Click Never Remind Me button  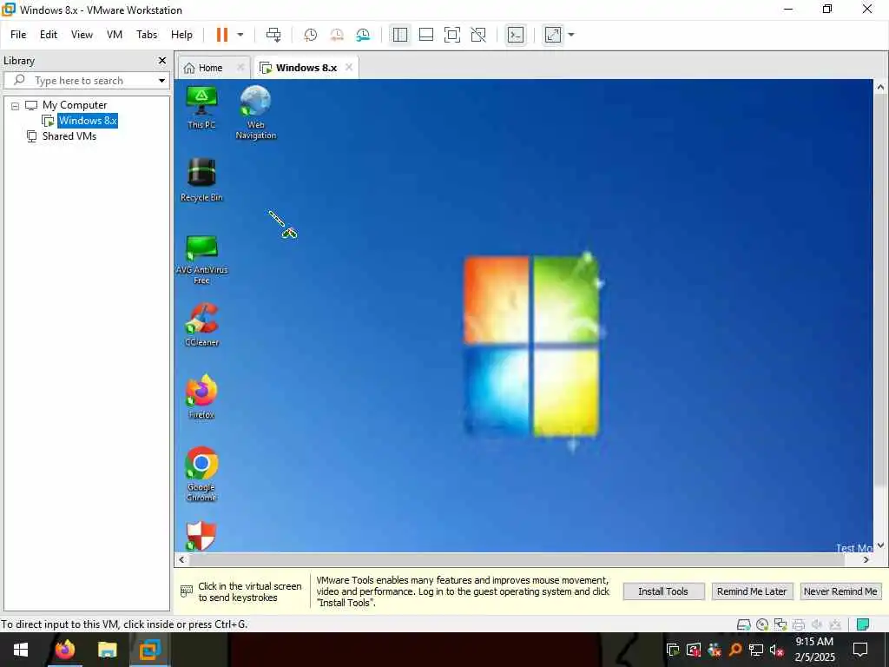840,591
